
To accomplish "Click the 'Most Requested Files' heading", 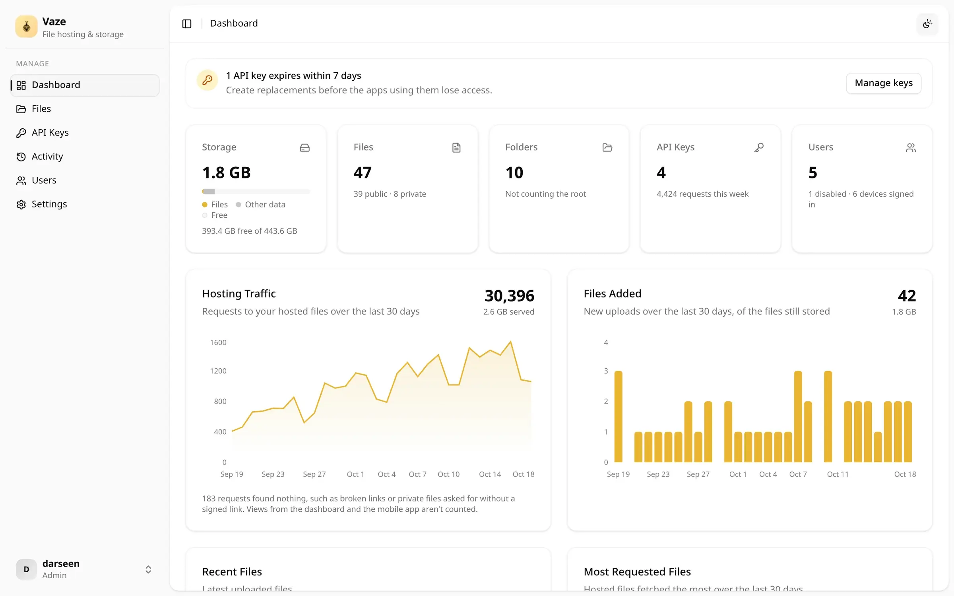I will 637,572.
